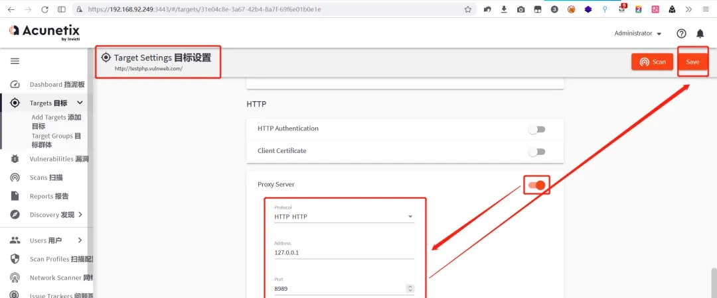Toggle browser sidebar icon
Screen dimensions: 717x298
(61, 9)
